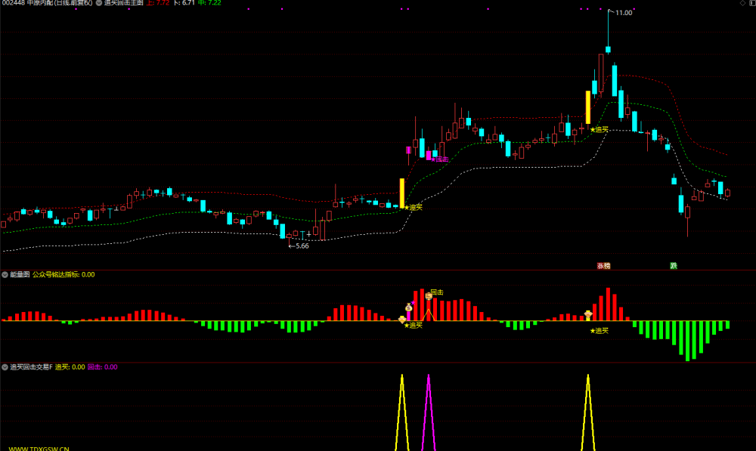Image resolution: width=756 pixels, height=451 pixels.
Task: Click the green 跌 tag below the price chart
Action: (x=674, y=266)
